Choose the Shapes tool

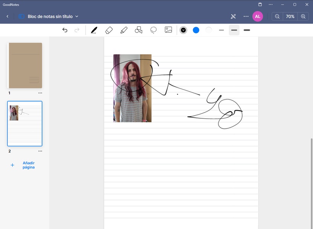pos(138,30)
